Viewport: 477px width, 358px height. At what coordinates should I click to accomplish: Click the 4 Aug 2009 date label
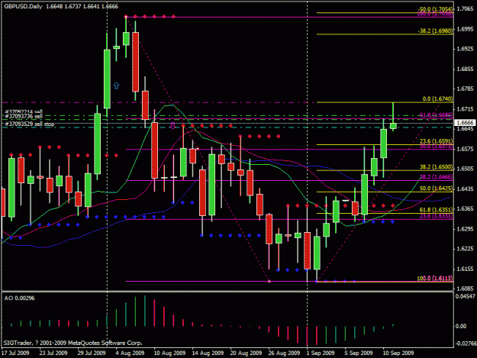[x=130, y=353]
